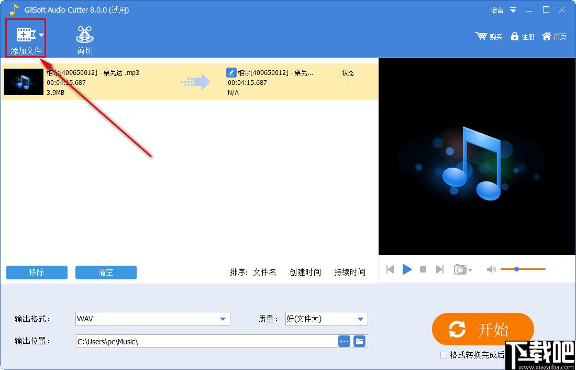Open the snapshot dropdown arrow beside camera
576x370 pixels.
click(470, 270)
